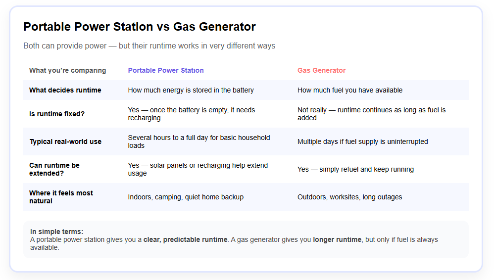Click the purple 'Portable Power Station' column header
The width and height of the screenshot is (495, 280).
tap(166, 70)
